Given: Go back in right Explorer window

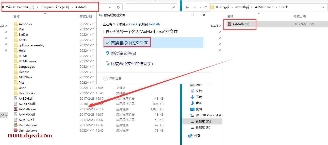Looking at the screenshot, I should pos(187,7).
